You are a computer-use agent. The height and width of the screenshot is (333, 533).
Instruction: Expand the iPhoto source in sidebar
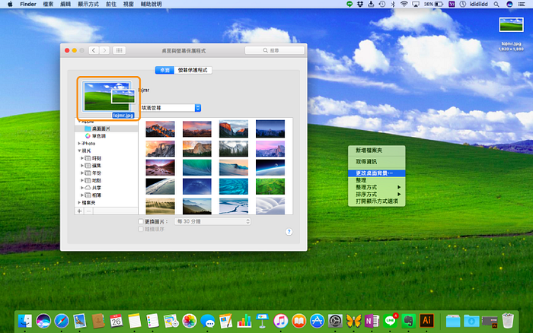(79, 144)
